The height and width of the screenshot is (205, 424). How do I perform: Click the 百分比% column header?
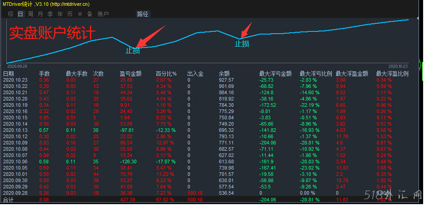(x=166, y=74)
